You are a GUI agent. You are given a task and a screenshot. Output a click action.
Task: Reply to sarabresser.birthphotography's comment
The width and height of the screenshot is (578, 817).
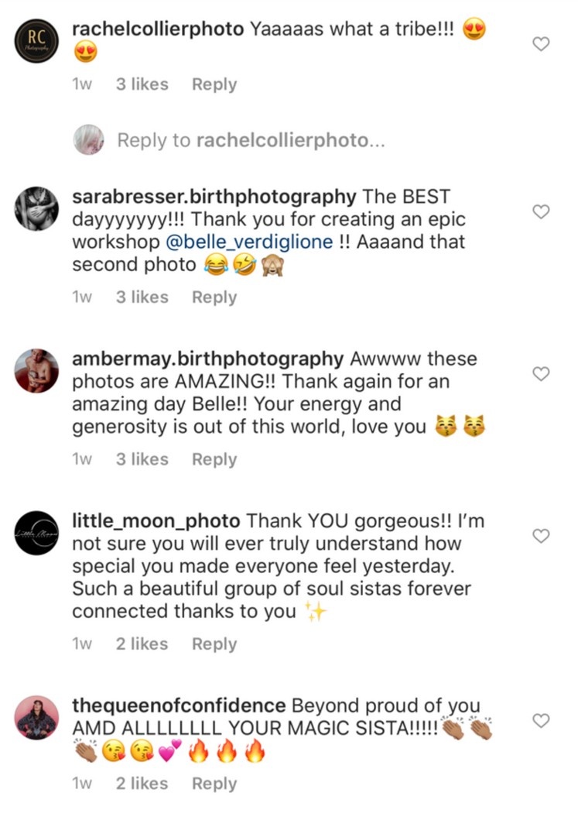tap(214, 297)
